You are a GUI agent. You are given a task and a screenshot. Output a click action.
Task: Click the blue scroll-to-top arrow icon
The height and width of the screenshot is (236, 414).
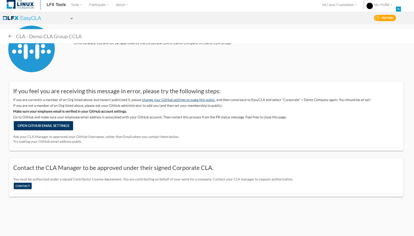click(398, 9)
